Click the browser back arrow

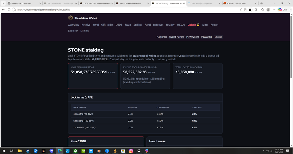click(3, 10)
